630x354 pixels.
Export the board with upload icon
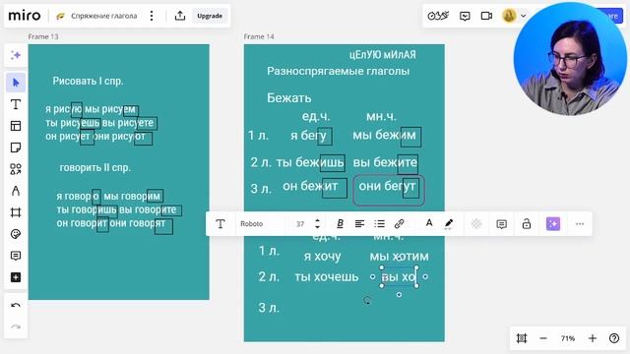pyautogui.click(x=180, y=16)
